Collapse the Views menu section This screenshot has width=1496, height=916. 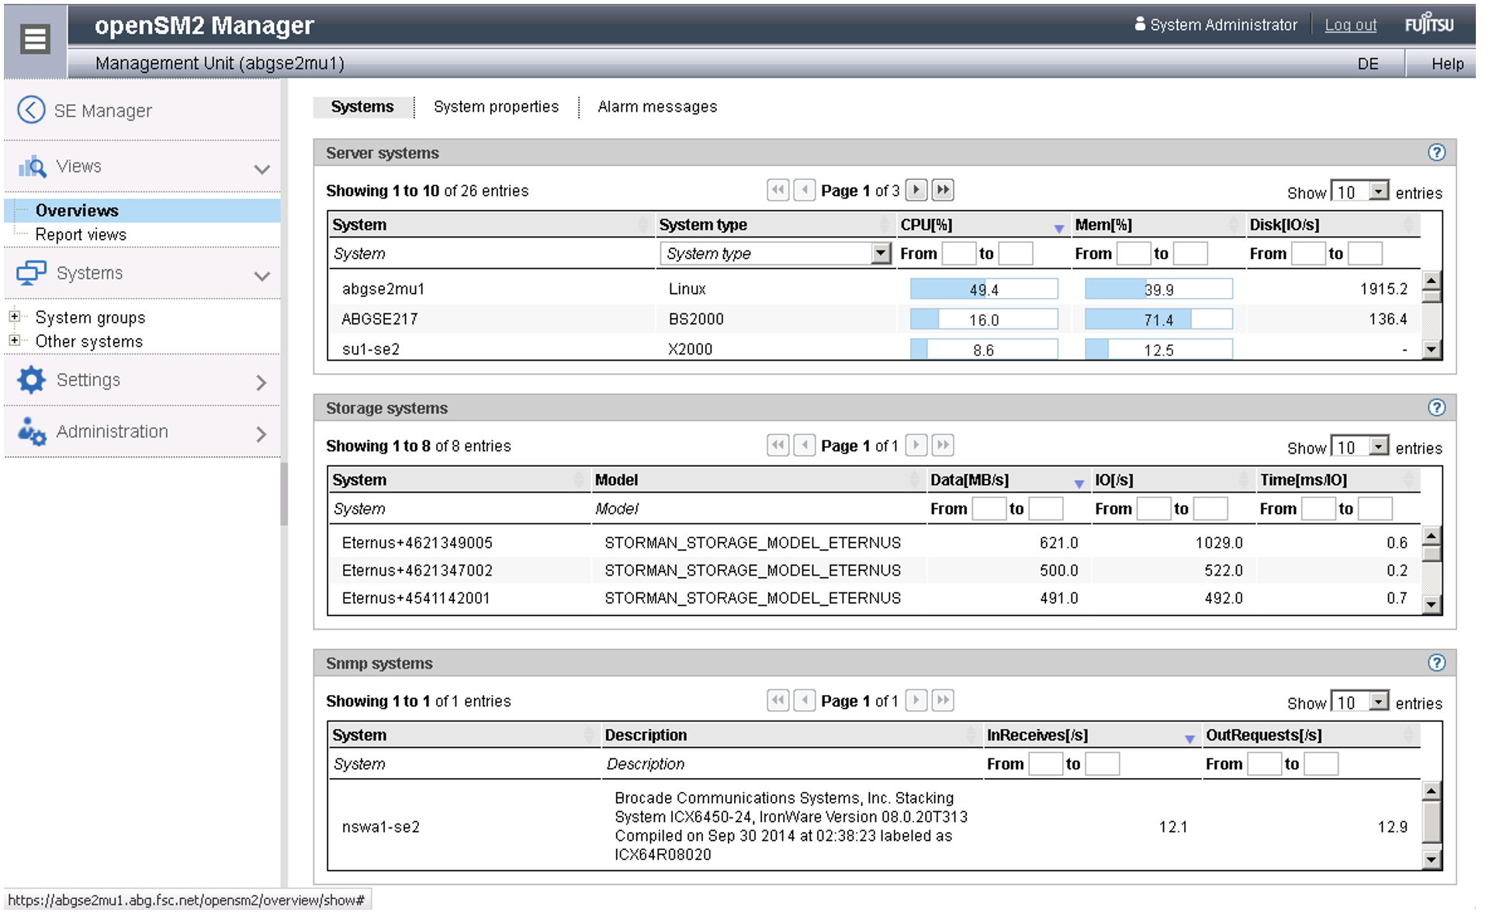[x=261, y=168]
